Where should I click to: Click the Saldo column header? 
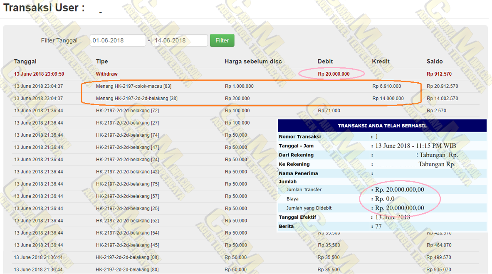coord(435,61)
